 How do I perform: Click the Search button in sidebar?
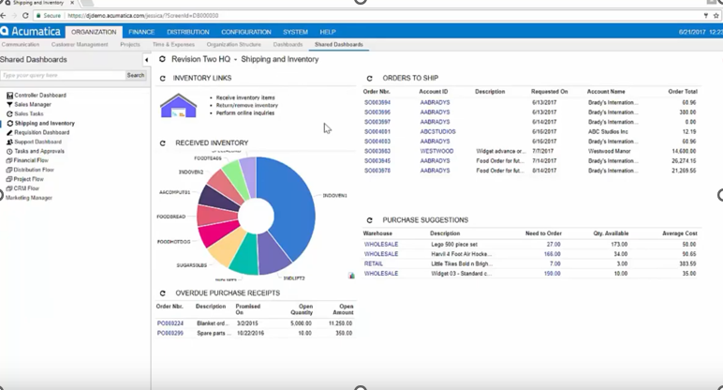click(x=136, y=75)
